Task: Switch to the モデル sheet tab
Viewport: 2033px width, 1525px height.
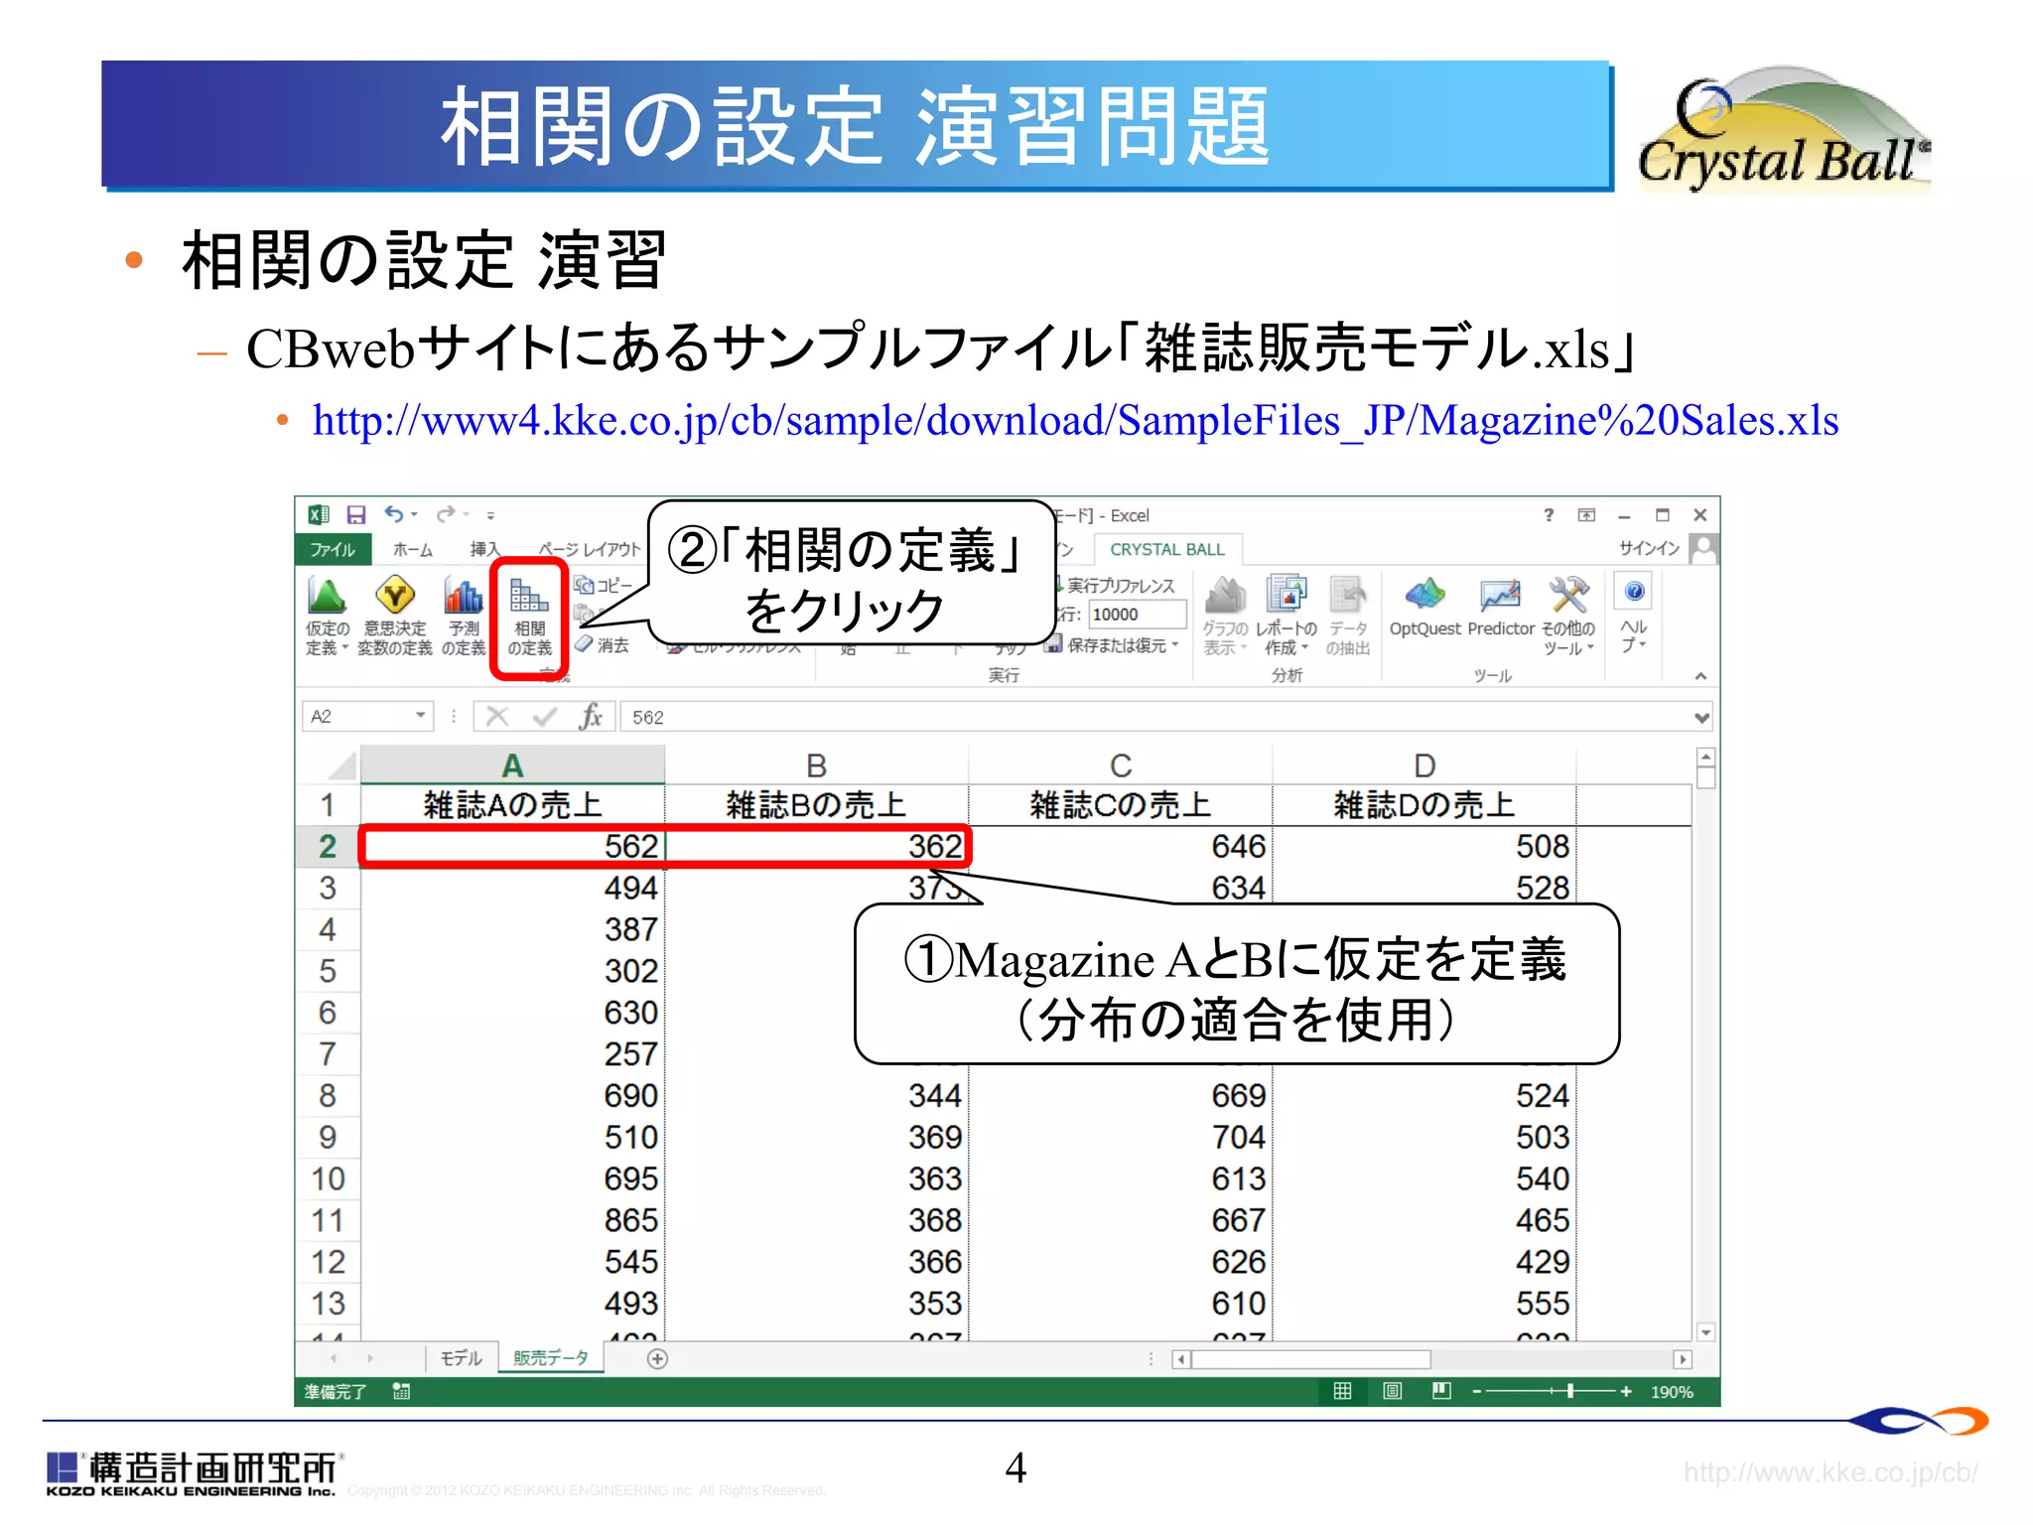Action: pyautogui.click(x=460, y=1358)
